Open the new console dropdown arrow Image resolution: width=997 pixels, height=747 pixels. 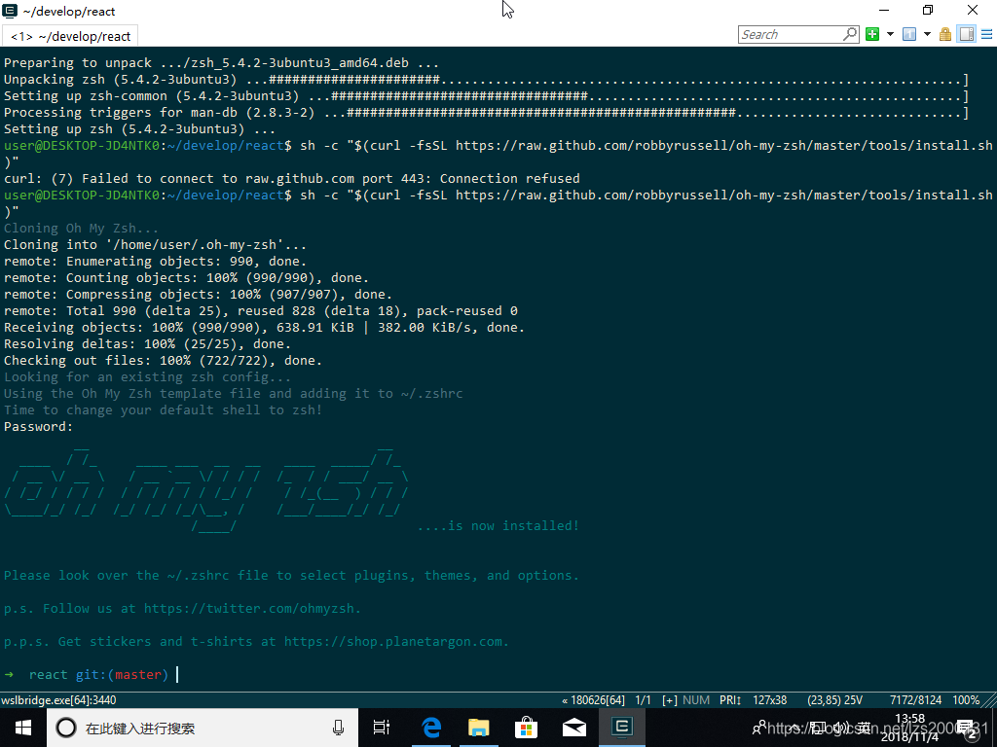890,34
